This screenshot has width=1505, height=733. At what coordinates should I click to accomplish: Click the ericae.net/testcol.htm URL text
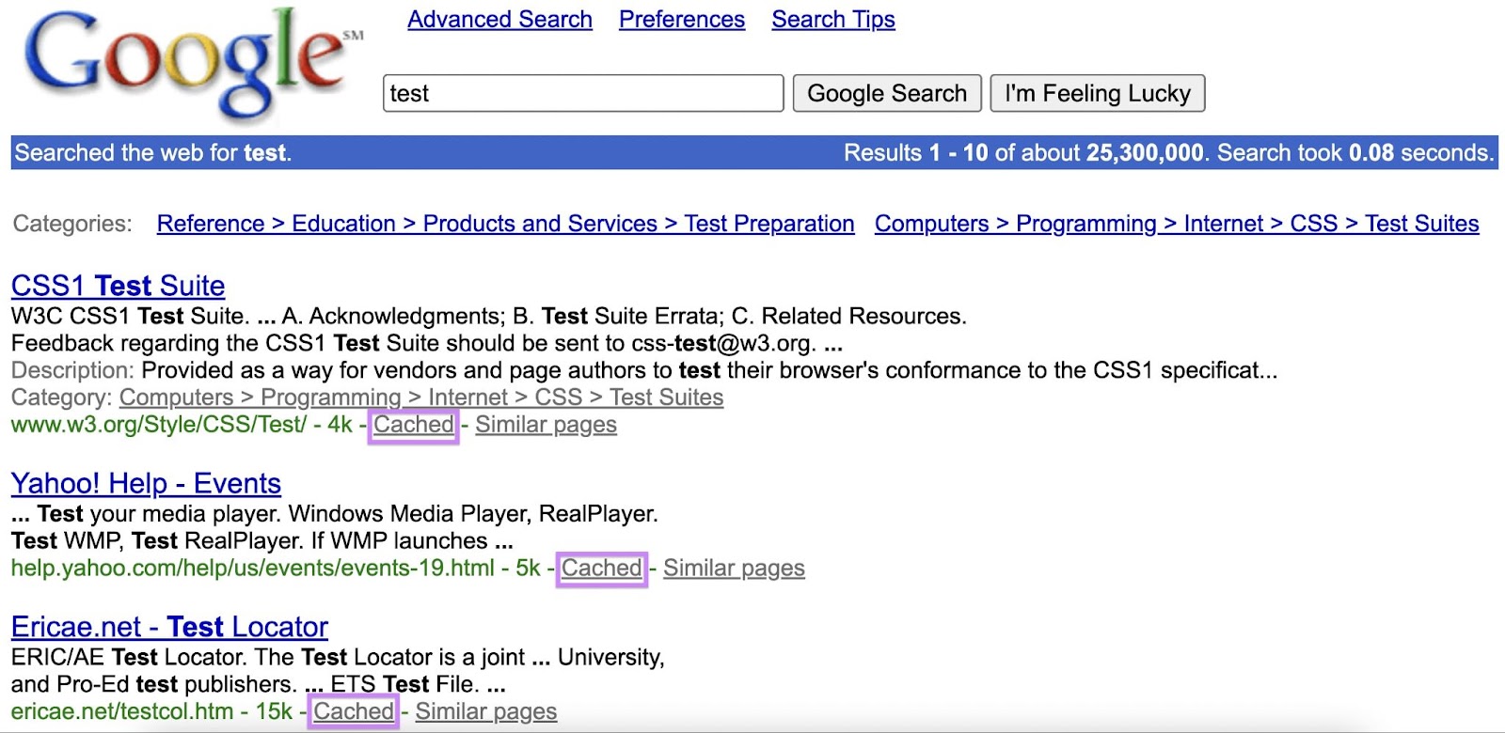[122, 711]
